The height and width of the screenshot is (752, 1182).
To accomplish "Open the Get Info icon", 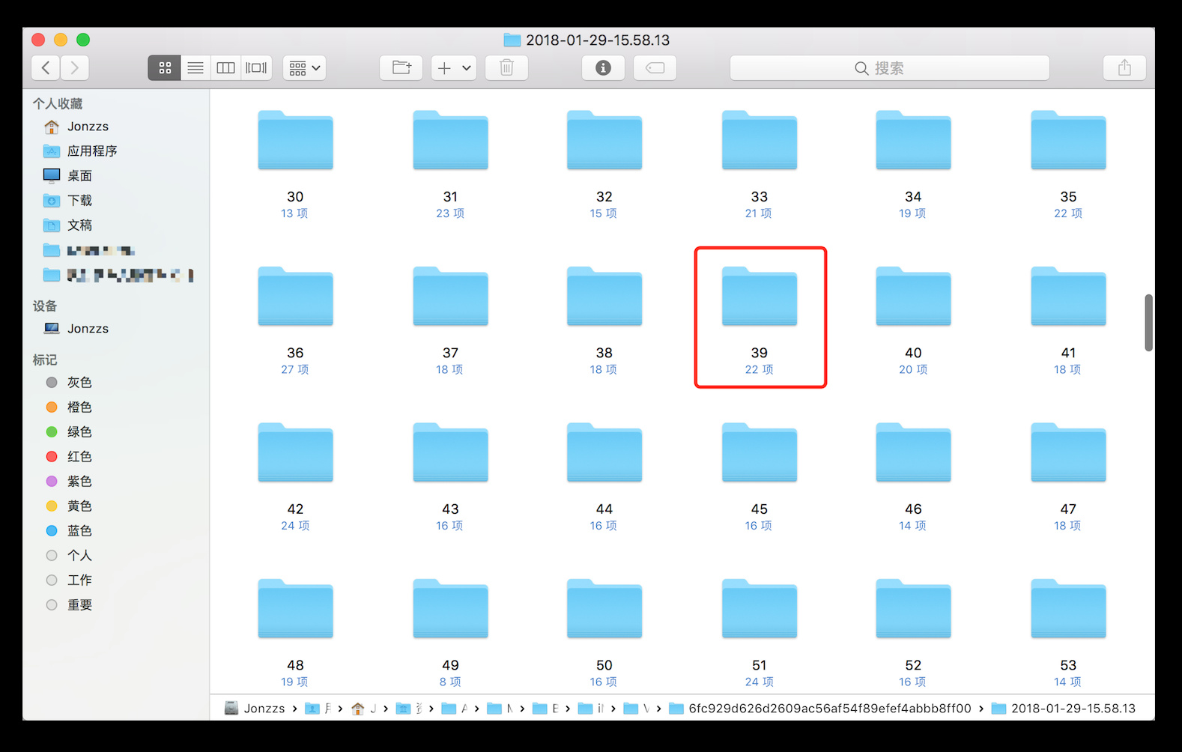I will 603,68.
